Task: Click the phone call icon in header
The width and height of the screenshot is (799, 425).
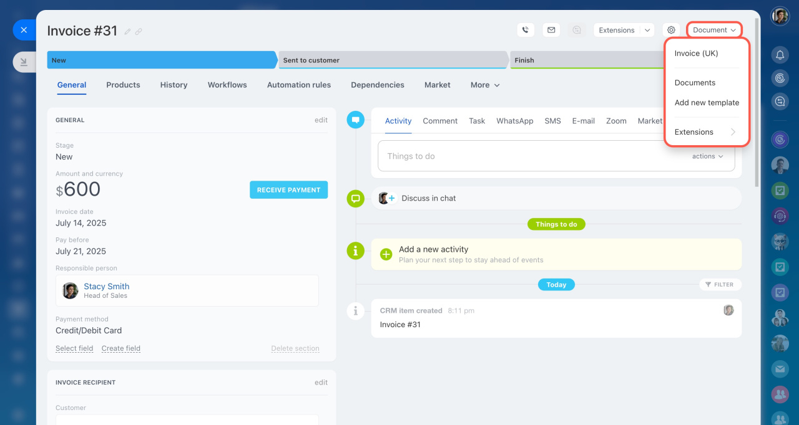Action: pos(526,30)
